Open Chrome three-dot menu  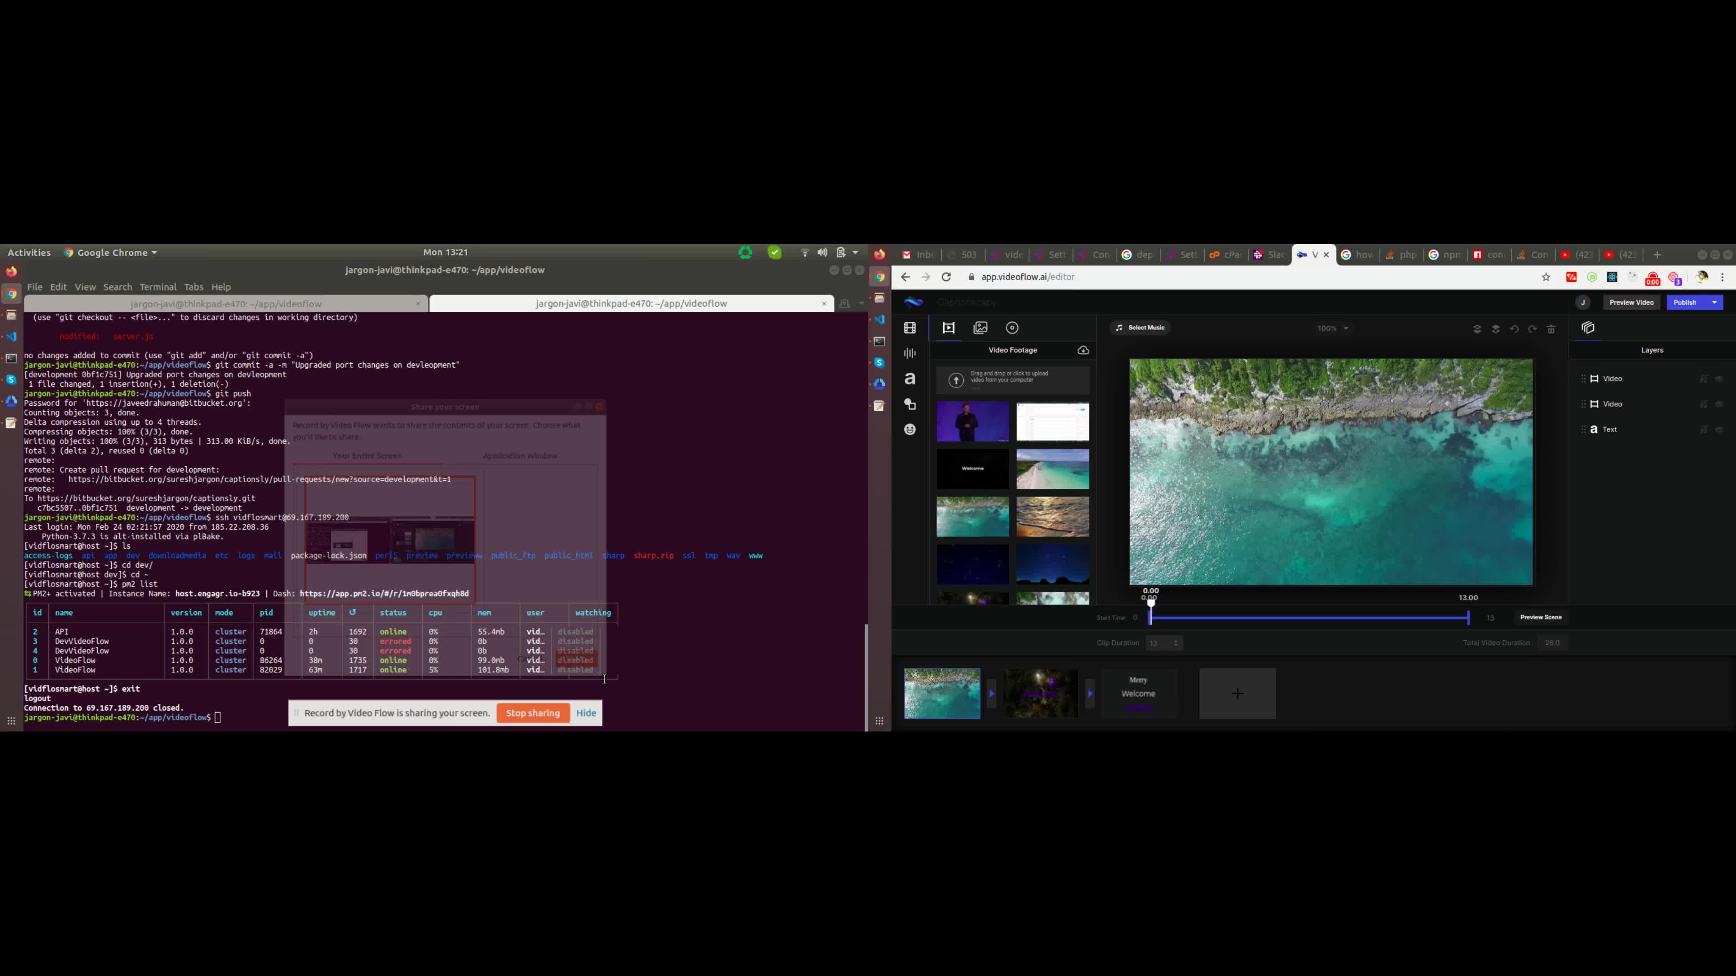point(1722,277)
